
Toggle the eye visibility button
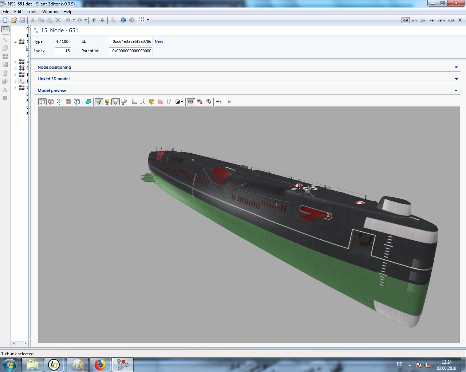(191, 102)
